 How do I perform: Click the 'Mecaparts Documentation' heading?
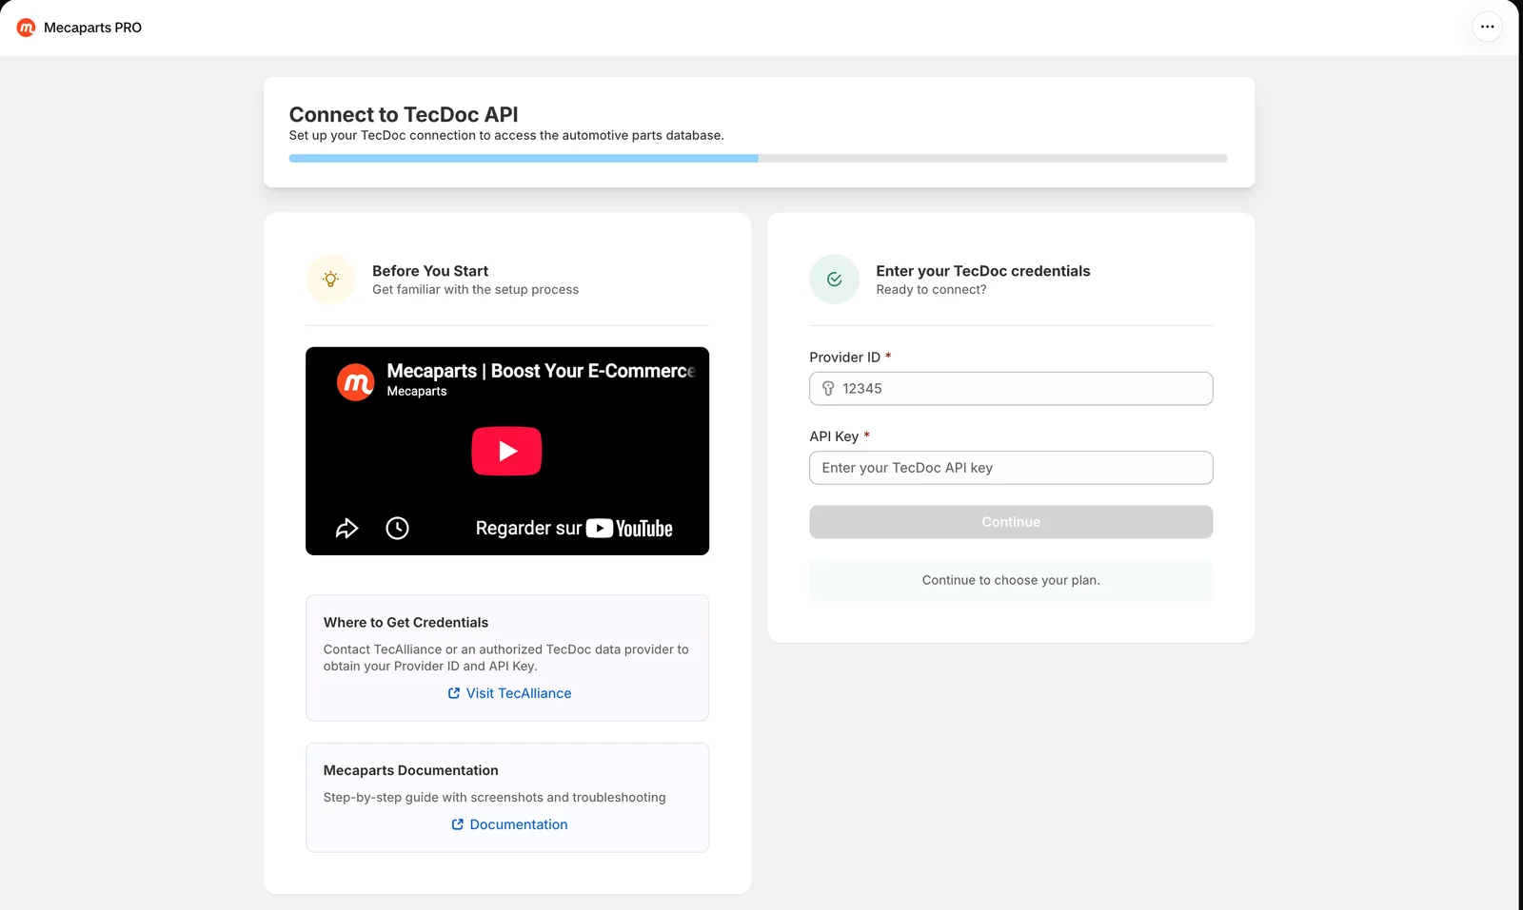(410, 770)
